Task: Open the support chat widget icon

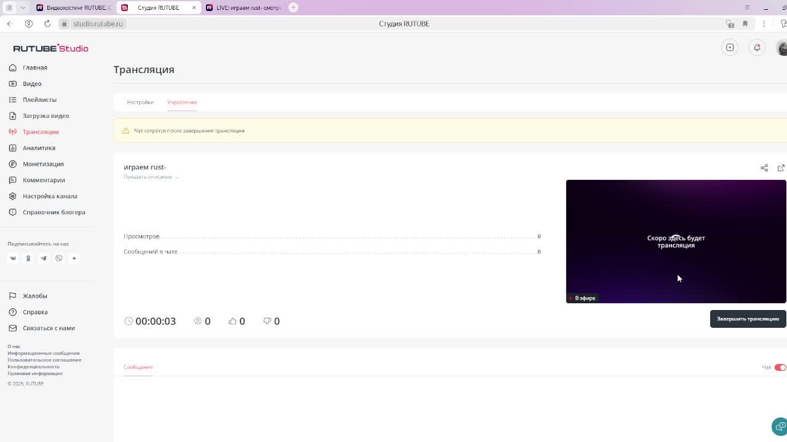Action: tap(780, 426)
